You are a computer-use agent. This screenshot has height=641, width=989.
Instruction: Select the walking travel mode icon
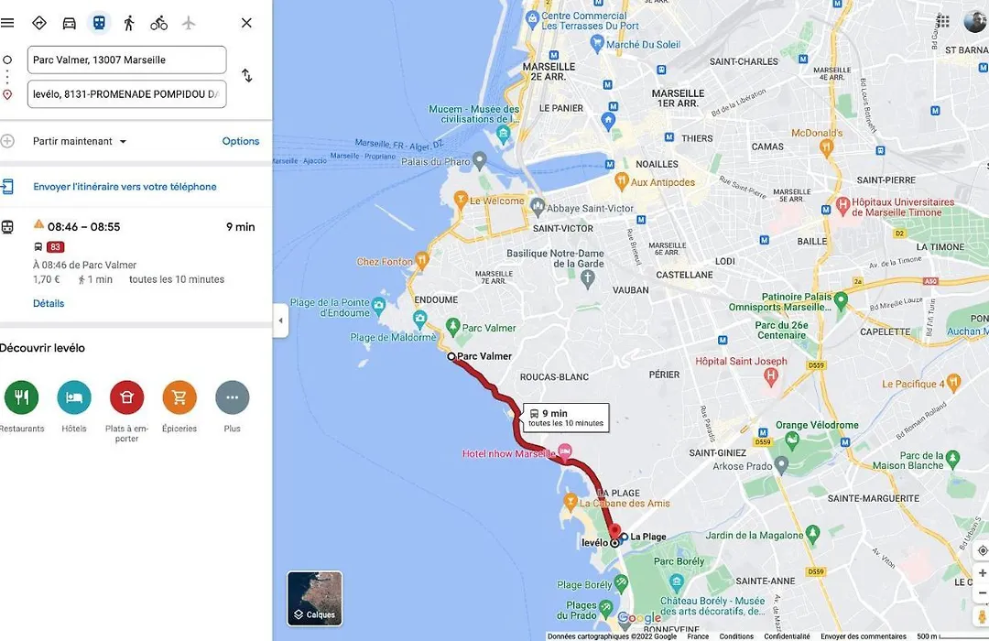pos(129,23)
